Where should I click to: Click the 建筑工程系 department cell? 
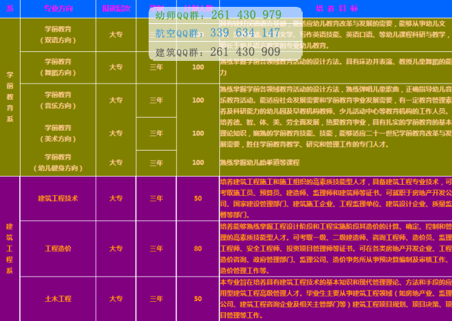[10, 248]
